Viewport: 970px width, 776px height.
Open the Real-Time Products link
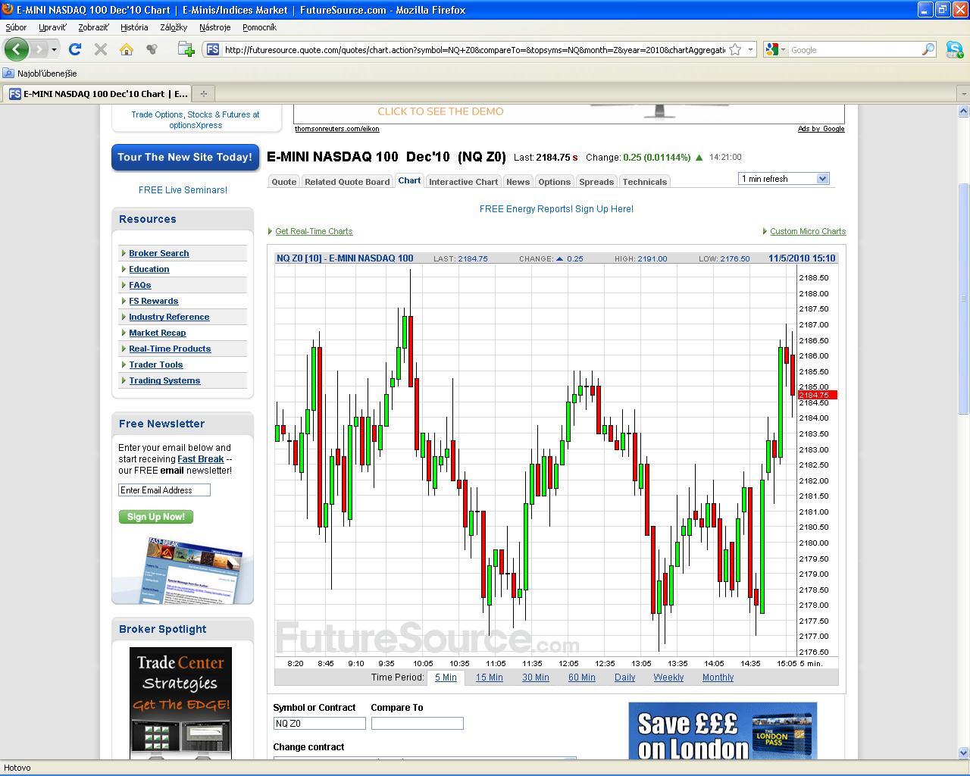[170, 349]
